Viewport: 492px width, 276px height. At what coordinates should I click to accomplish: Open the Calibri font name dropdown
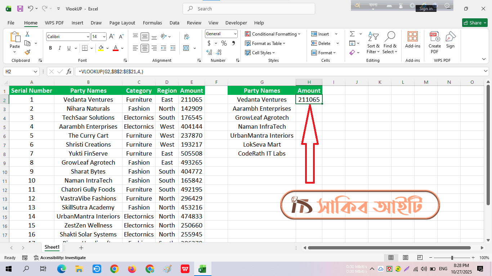click(88, 37)
